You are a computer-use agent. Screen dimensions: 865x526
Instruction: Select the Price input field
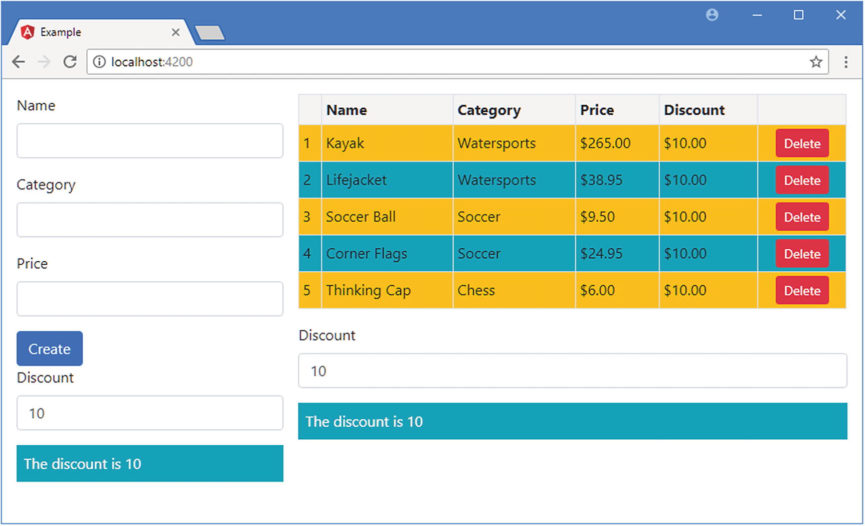pyautogui.click(x=149, y=299)
